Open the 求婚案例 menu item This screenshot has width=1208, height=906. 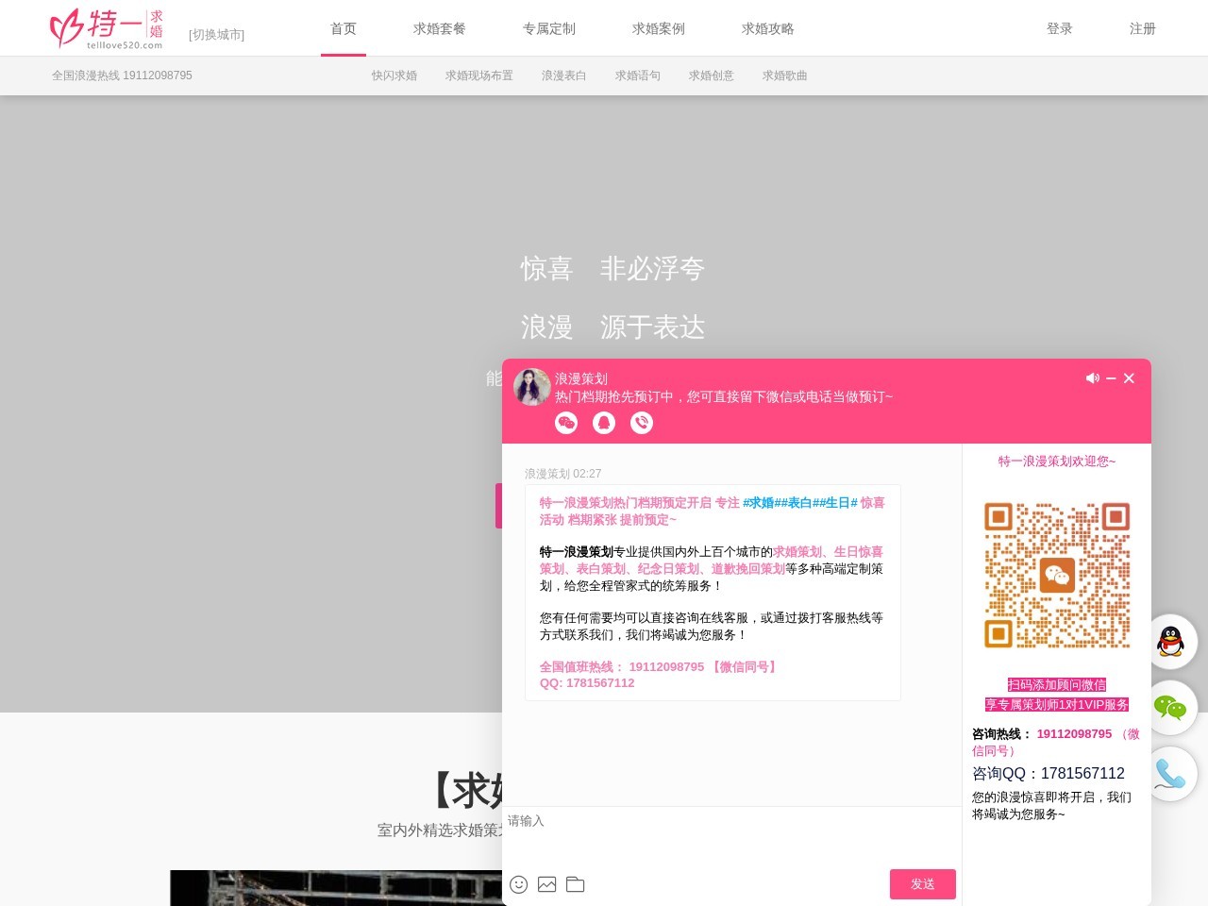(x=657, y=28)
